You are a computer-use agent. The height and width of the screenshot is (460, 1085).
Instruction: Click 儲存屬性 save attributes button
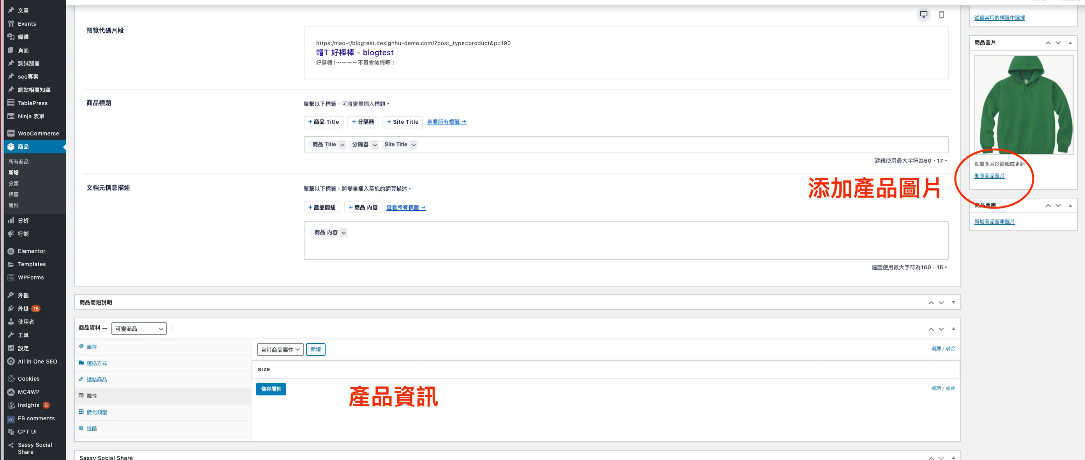pyautogui.click(x=271, y=389)
